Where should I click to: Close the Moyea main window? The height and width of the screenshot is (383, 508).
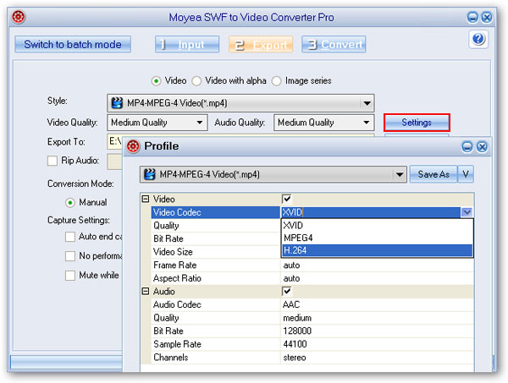[487, 17]
